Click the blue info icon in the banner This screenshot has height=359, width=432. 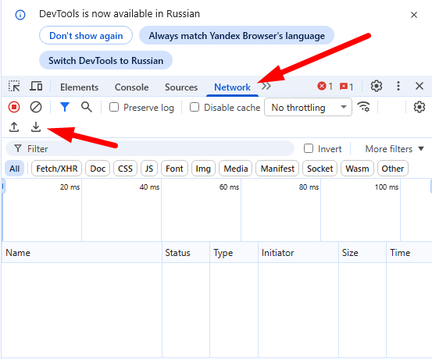click(x=20, y=15)
